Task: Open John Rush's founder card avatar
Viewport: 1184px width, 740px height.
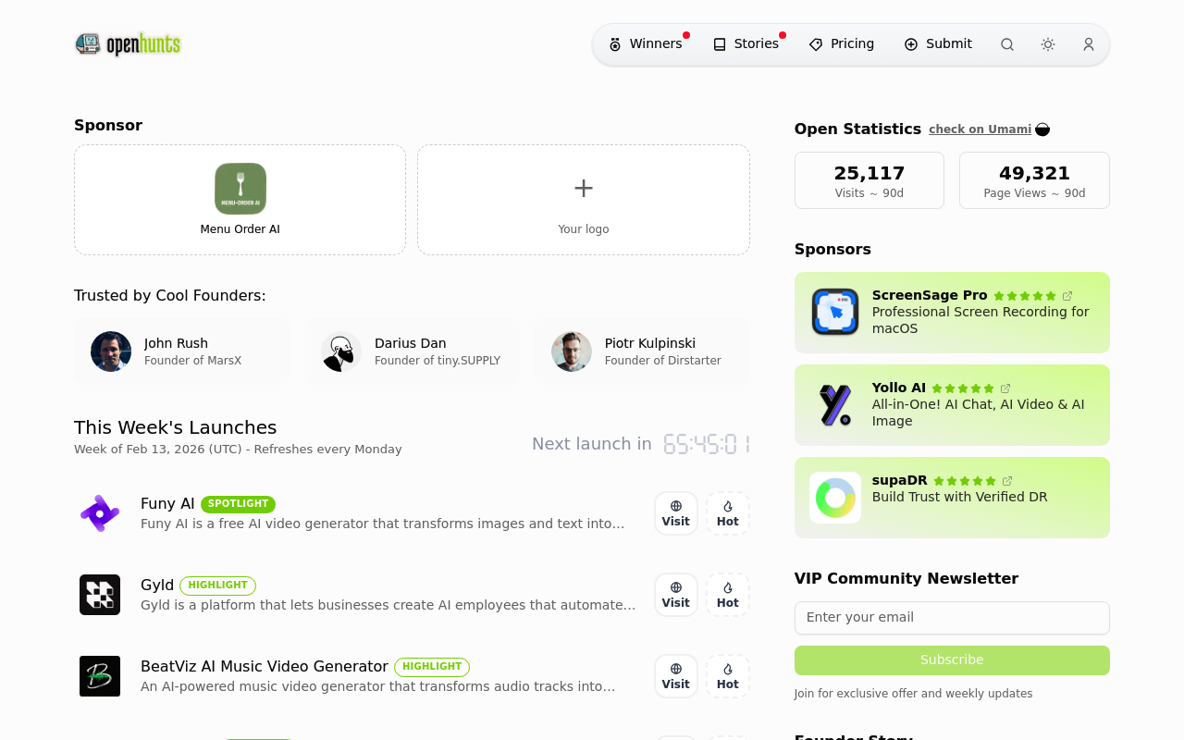Action: click(111, 351)
